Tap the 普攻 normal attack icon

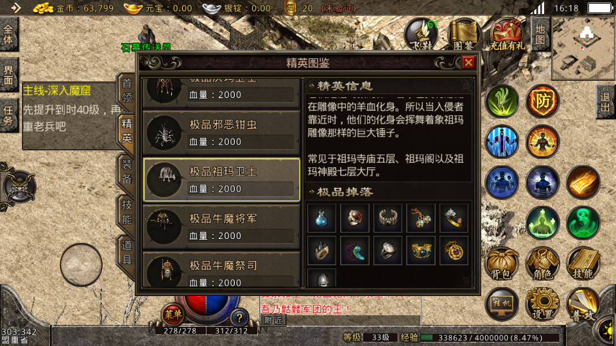tap(583, 304)
